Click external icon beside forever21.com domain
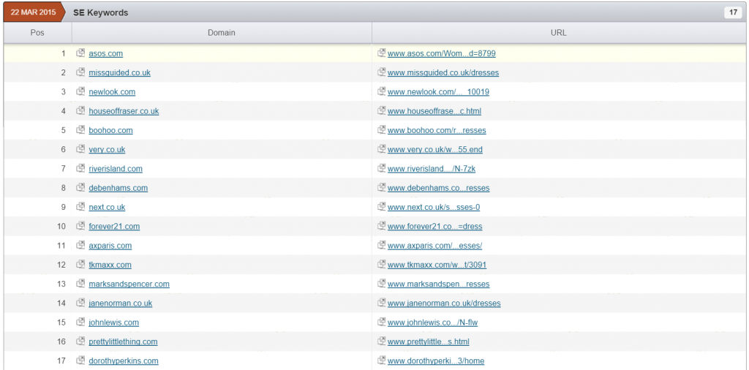The height and width of the screenshot is (370, 749). (82, 226)
